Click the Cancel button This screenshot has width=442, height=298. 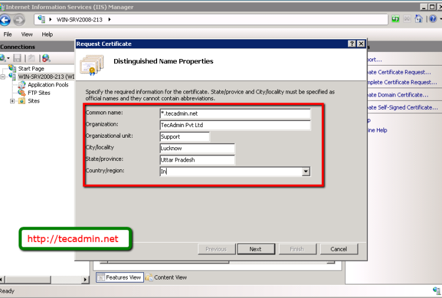pyautogui.click(x=338, y=249)
